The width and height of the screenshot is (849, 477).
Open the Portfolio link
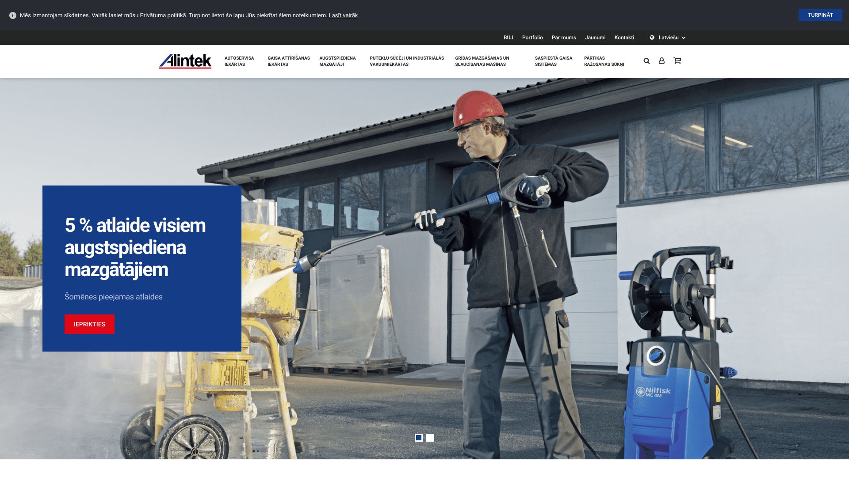[532, 38]
